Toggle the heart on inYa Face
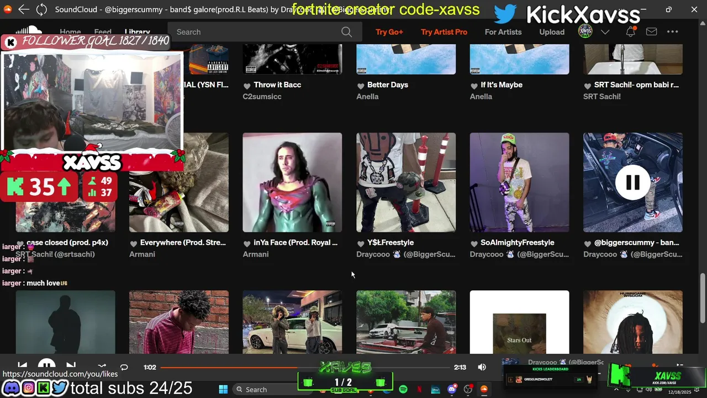 [247, 243]
